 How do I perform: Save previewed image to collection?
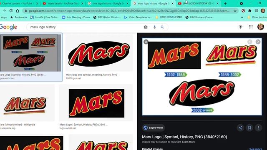[249, 128]
